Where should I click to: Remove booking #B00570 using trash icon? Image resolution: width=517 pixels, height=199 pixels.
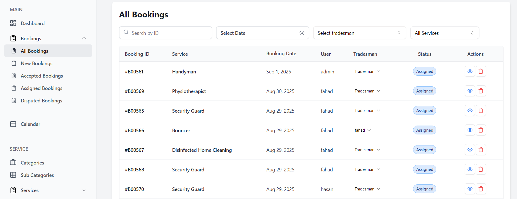pyautogui.click(x=481, y=189)
